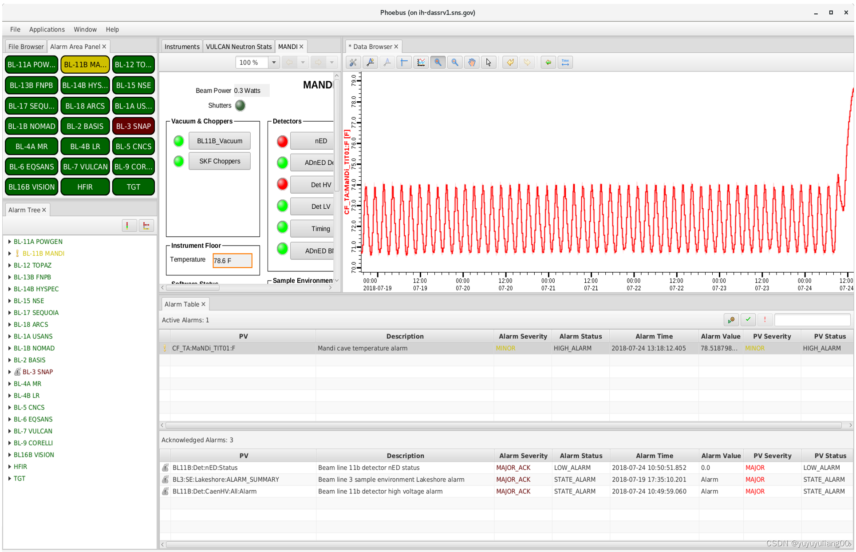Open the Window menu
The width and height of the screenshot is (856, 552).
tap(85, 29)
